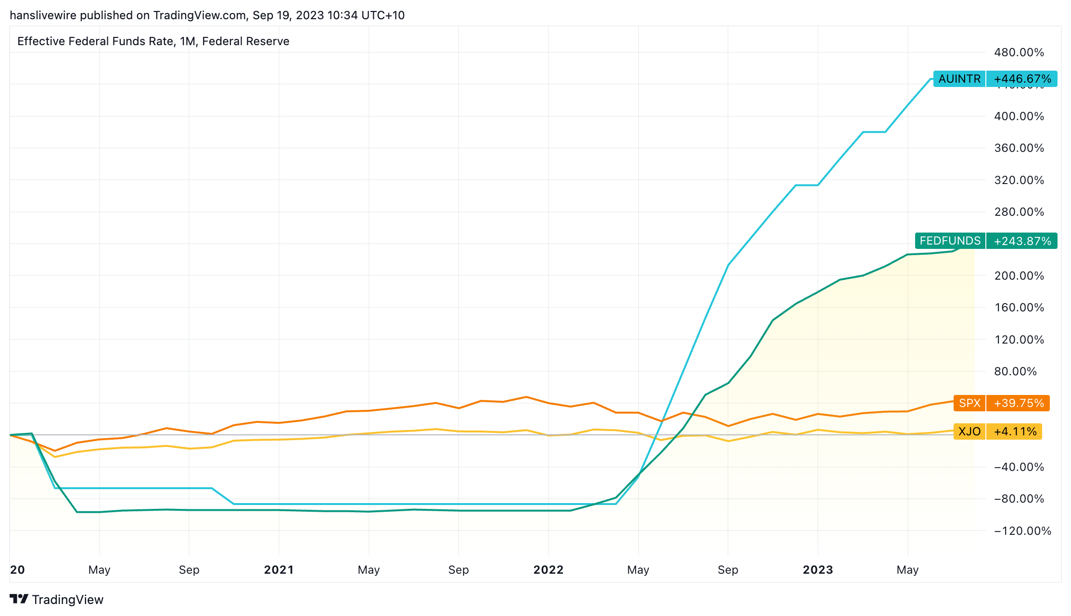Click the 320.00% label on the price scale
The width and height of the screenshot is (1071, 616).
[1019, 180]
